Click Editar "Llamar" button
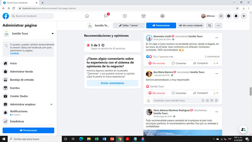This screenshot has height=142, width=252. [129, 25]
